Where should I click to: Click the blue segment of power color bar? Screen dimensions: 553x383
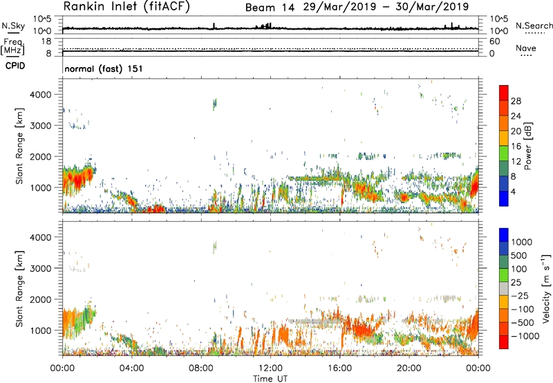pyautogui.click(x=503, y=198)
